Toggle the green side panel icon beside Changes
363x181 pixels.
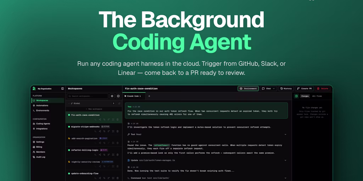click(x=296, y=96)
